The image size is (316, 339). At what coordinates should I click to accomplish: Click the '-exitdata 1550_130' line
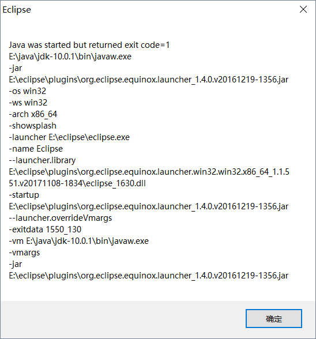45,229
